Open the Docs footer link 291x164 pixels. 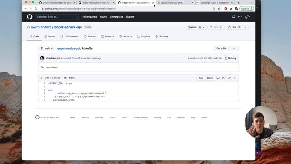(x=124, y=118)
